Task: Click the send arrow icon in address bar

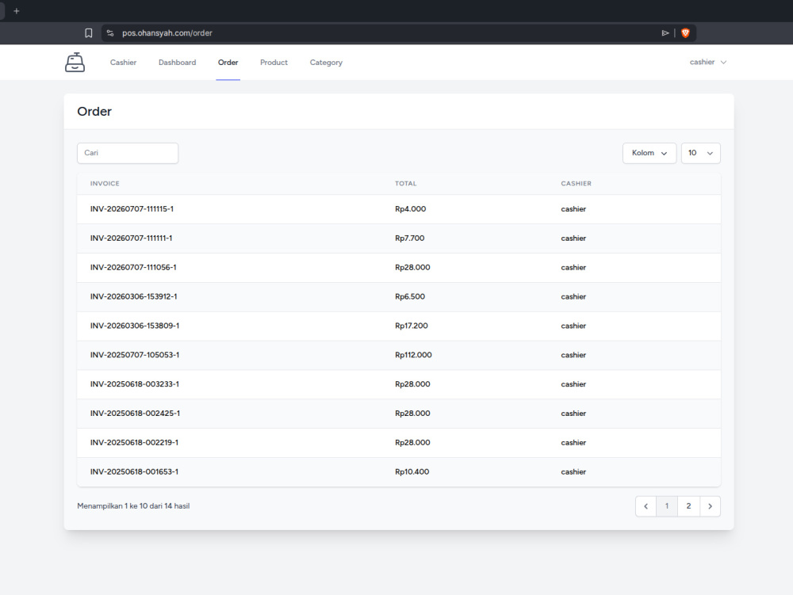Action: pyautogui.click(x=665, y=32)
